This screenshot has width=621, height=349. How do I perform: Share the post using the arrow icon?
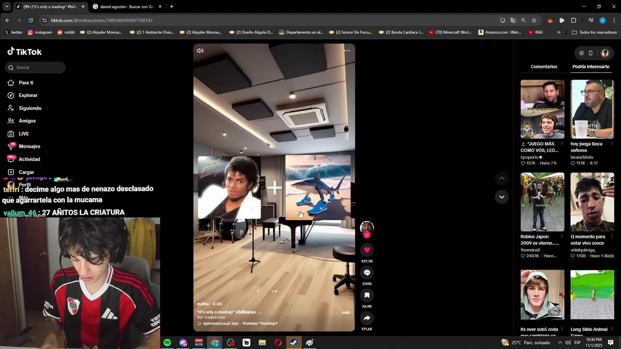click(367, 318)
